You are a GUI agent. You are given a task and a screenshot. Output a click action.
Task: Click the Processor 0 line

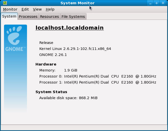(x=98, y=76)
